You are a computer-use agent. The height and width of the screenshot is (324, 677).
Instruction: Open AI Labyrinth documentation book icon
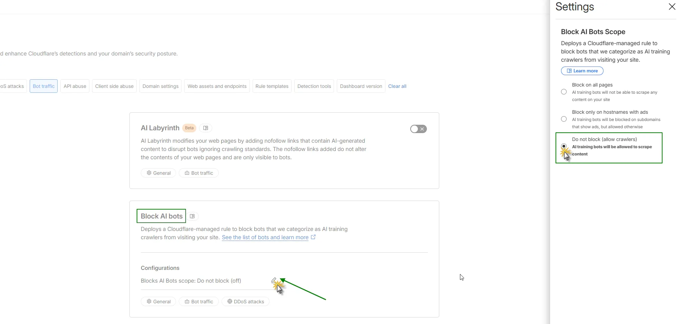coord(205,128)
